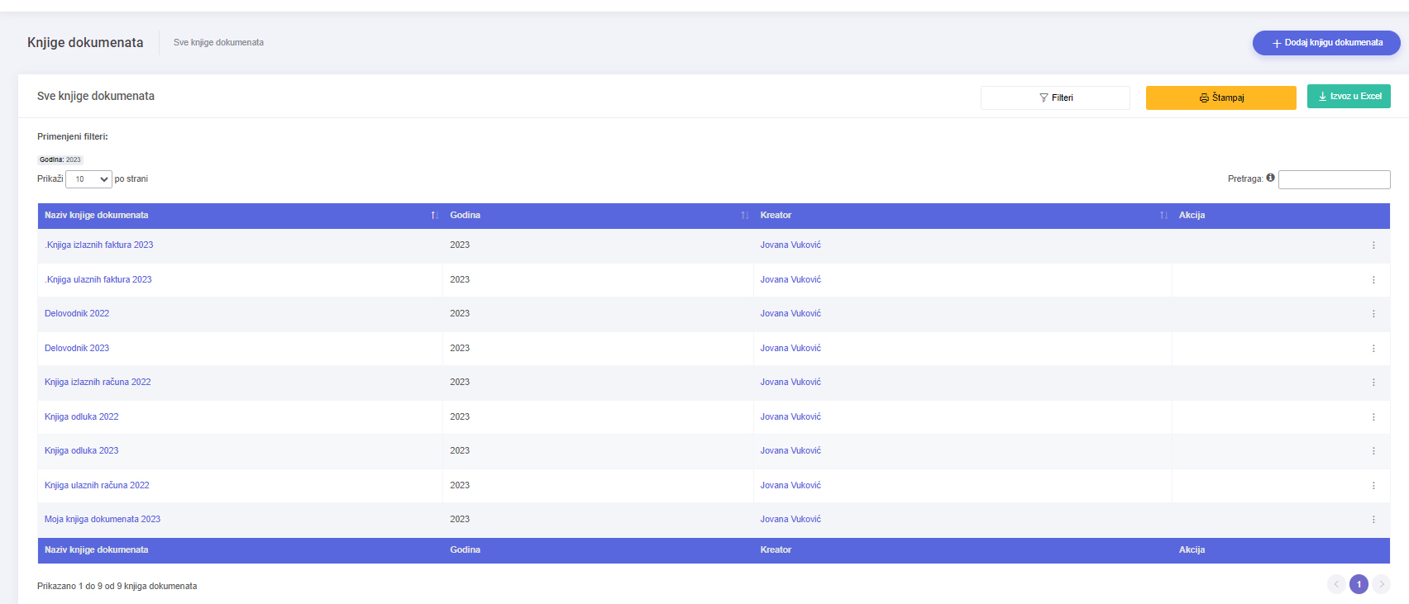The height and width of the screenshot is (604, 1409).
Task: Click the Štampaj print button
Action: (x=1220, y=97)
